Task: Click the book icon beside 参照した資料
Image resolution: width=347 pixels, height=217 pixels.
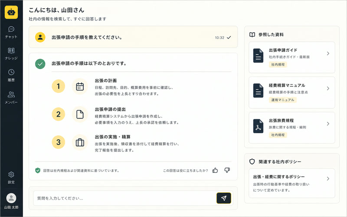Action: point(252,35)
